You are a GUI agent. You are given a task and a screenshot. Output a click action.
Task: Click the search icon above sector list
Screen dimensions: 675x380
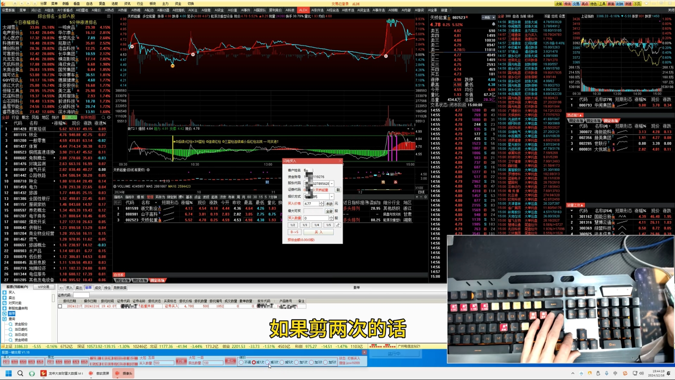[x=103, y=118]
